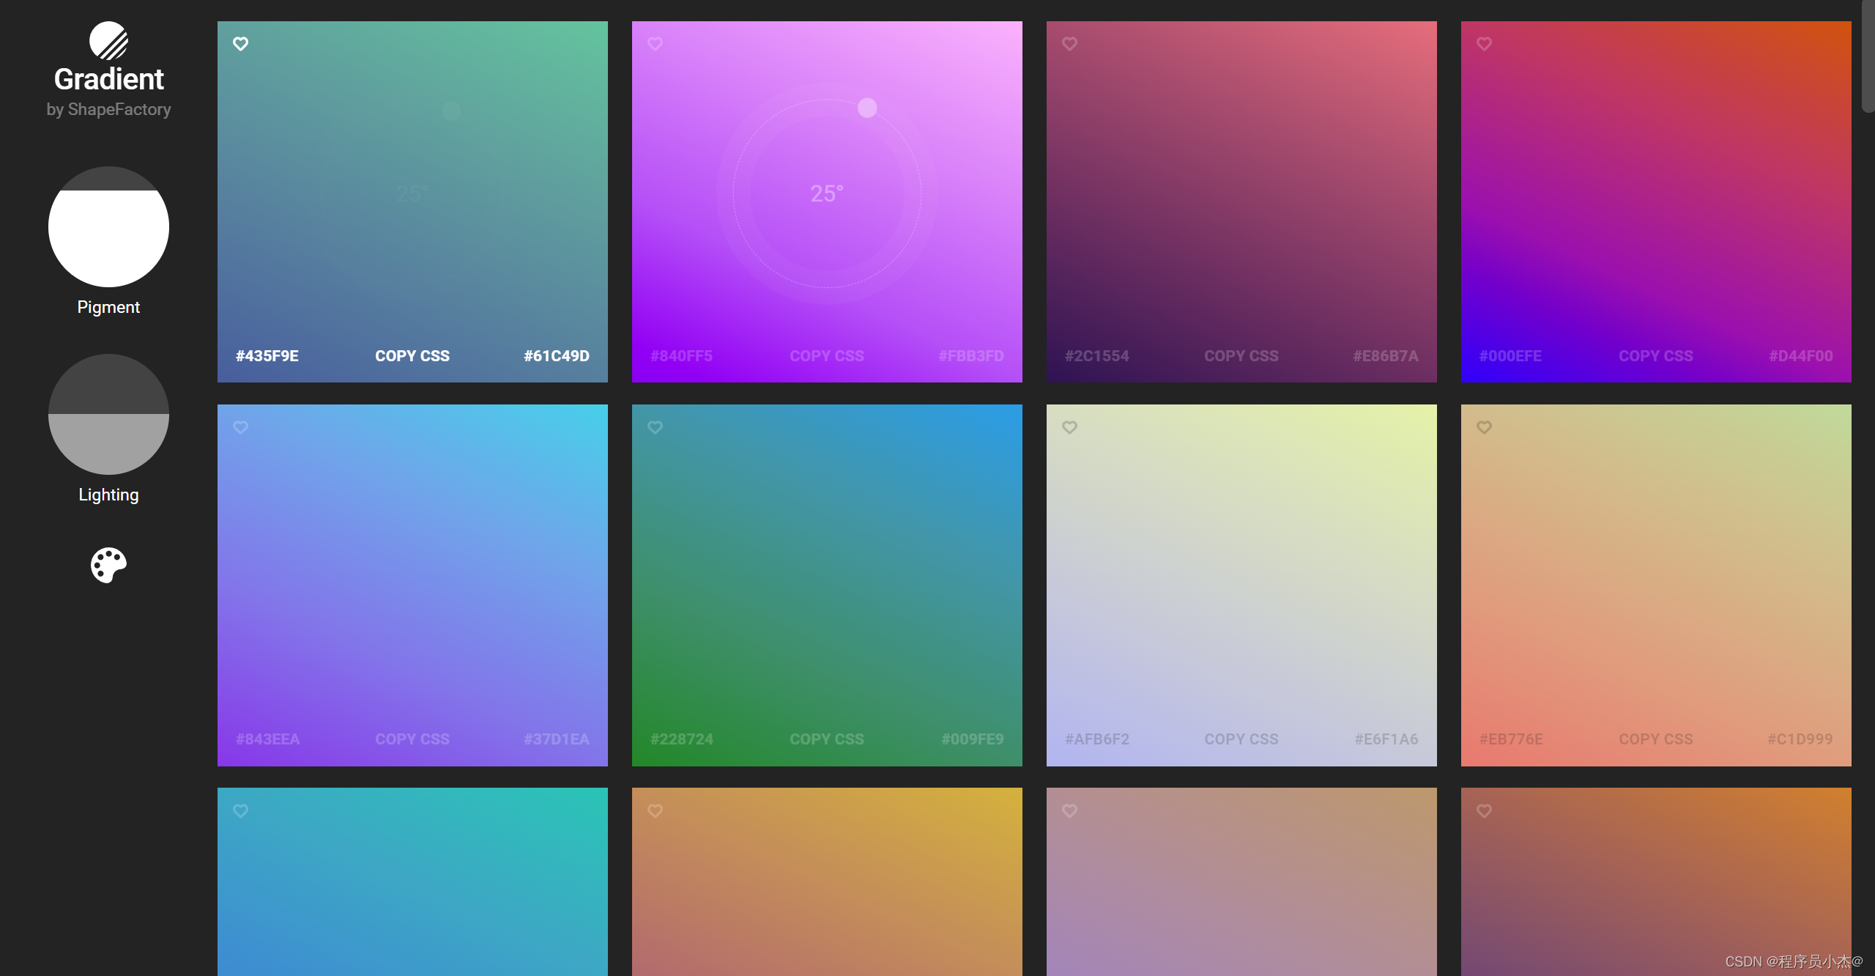The height and width of the screenshot is (976, 1875).
Task: Click the Gradient striped logo icon
Action: click(x=108, y=40)
